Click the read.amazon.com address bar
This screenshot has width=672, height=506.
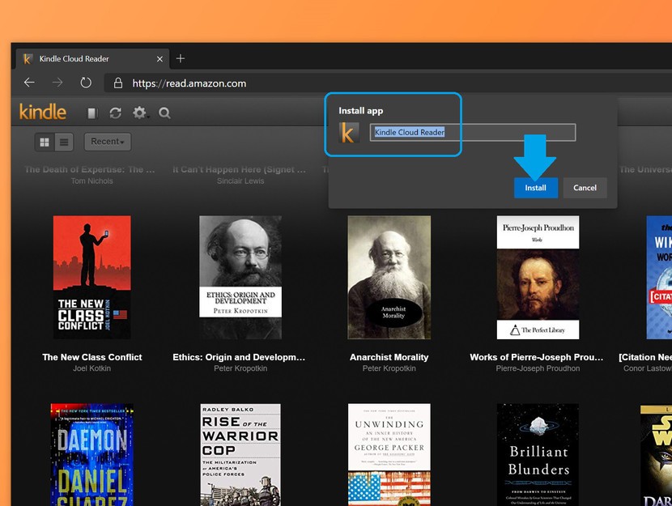click(x=211, y=83)
